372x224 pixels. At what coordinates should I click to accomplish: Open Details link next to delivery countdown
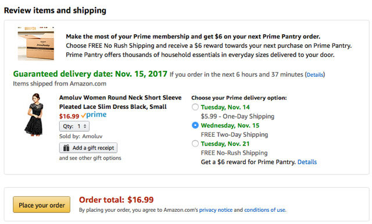pyautogui.click(x=315, y=75)
